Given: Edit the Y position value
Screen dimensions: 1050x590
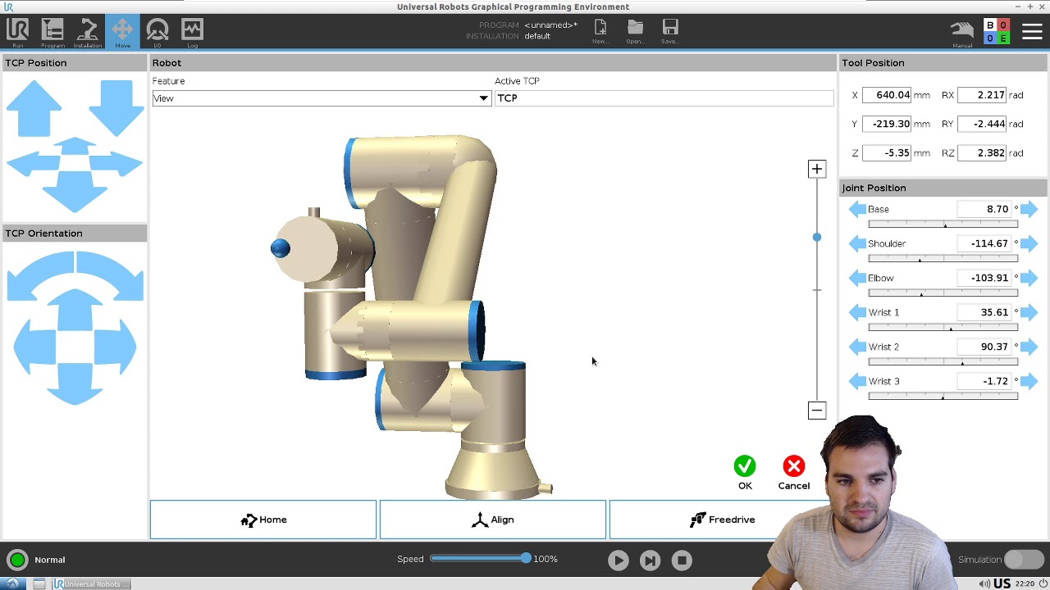Looking at the screenshot, I should [x=888, y=124].
